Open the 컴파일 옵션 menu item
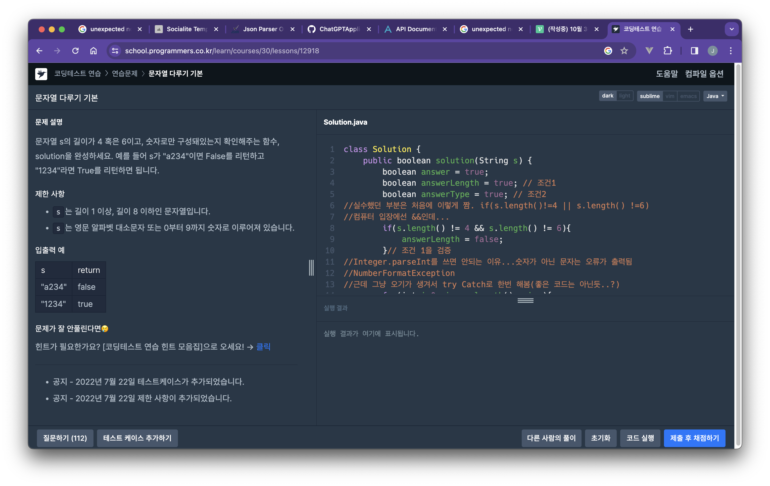This screenshot has height=486, width=770. tap(704, 74)
